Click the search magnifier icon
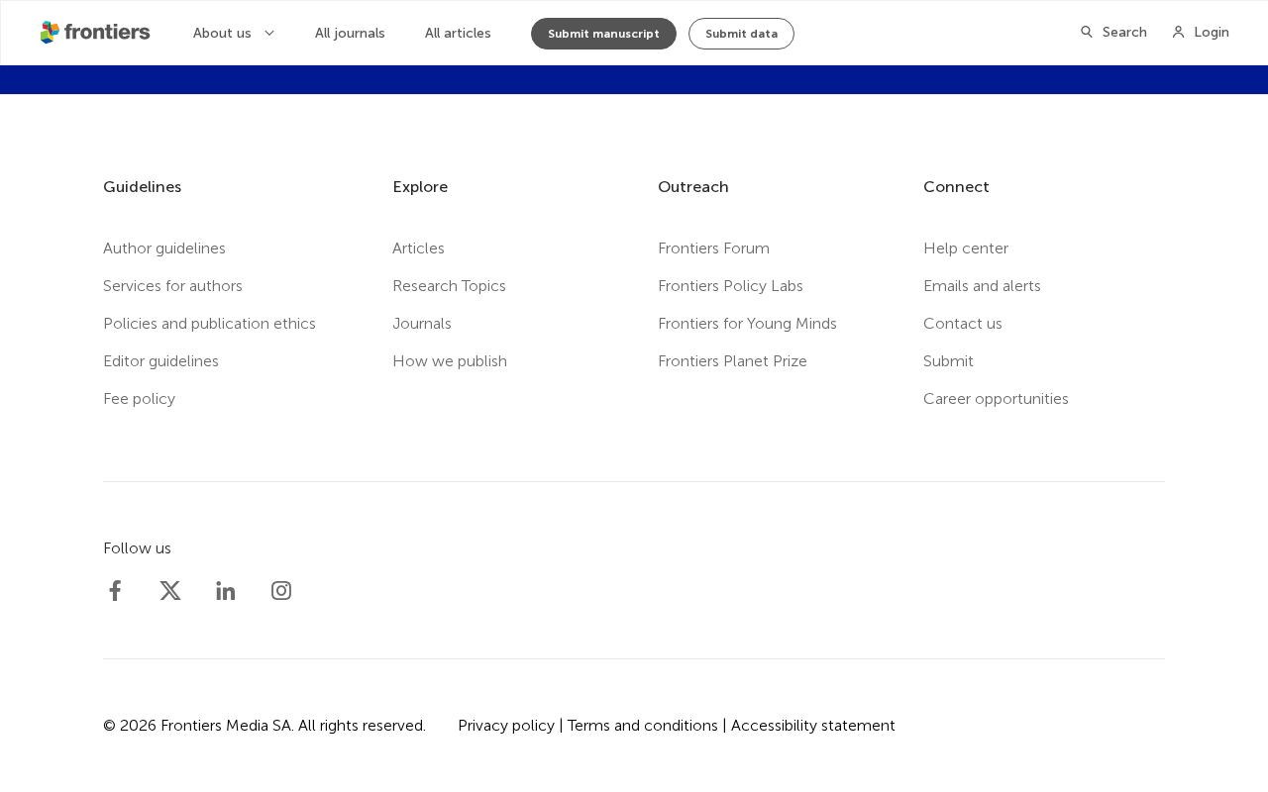This screenshot has width=1268, height=792. (1087, 32)
